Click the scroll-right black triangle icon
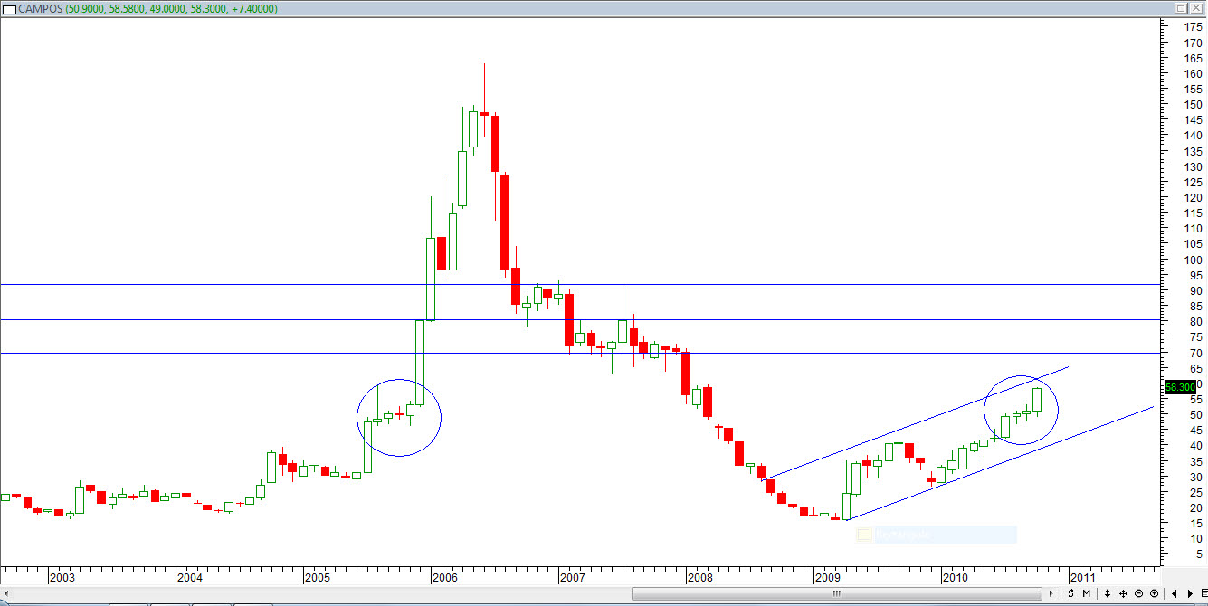The width and height of the screenshot is (1208, 606). (1190, 594)
